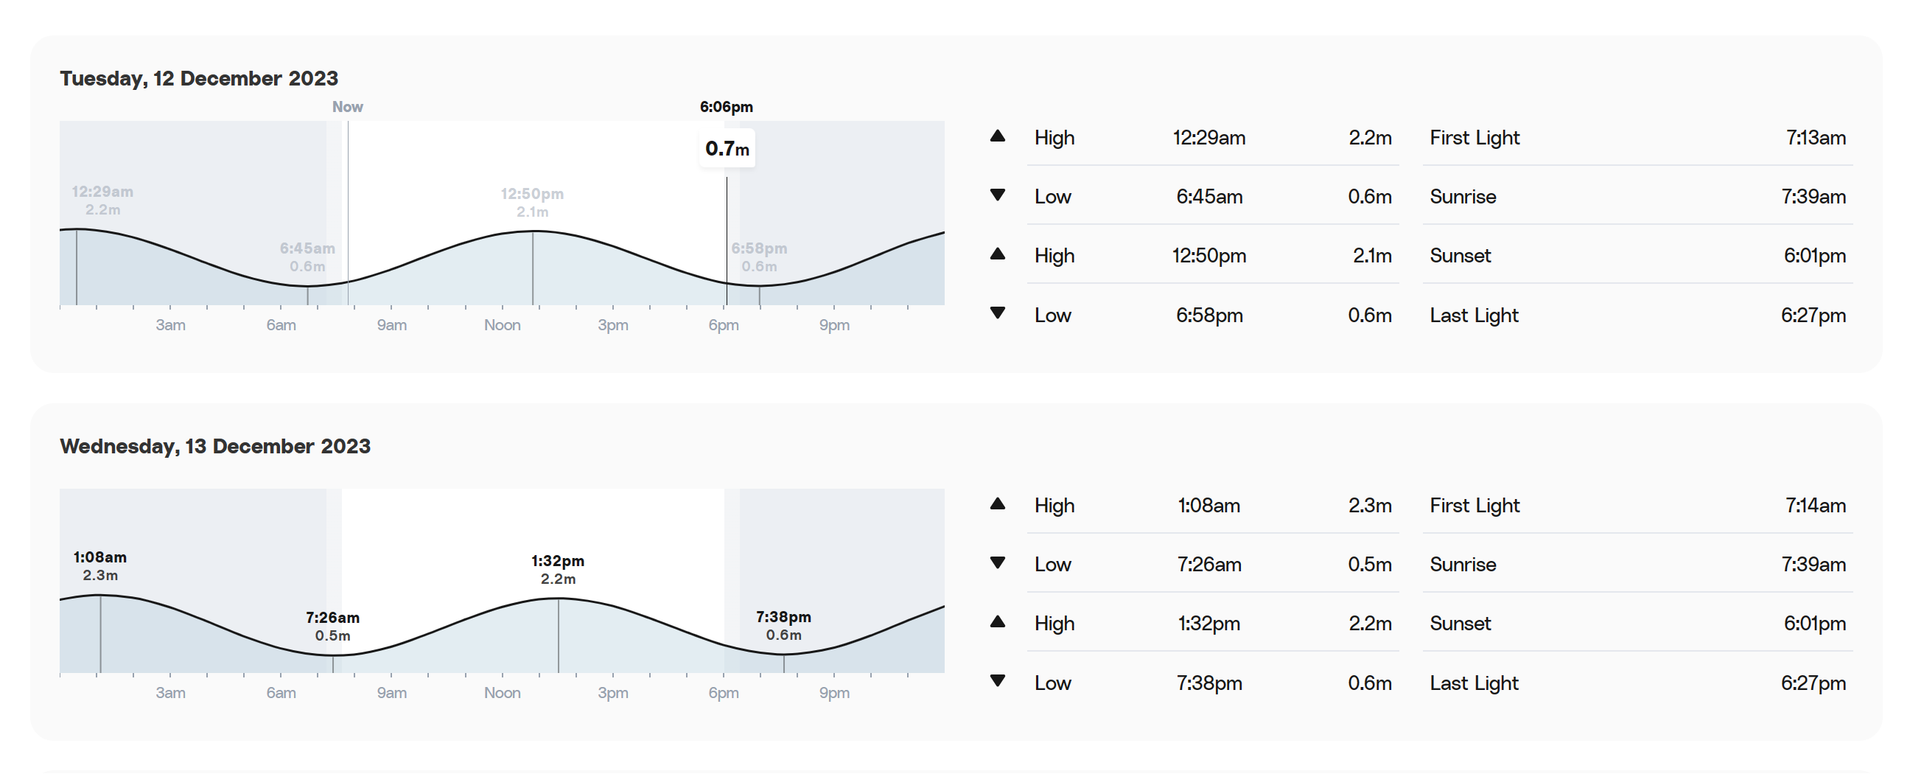Click the up-triangle icon beside Wednesday's 1:32pm High

click(997, 621)
